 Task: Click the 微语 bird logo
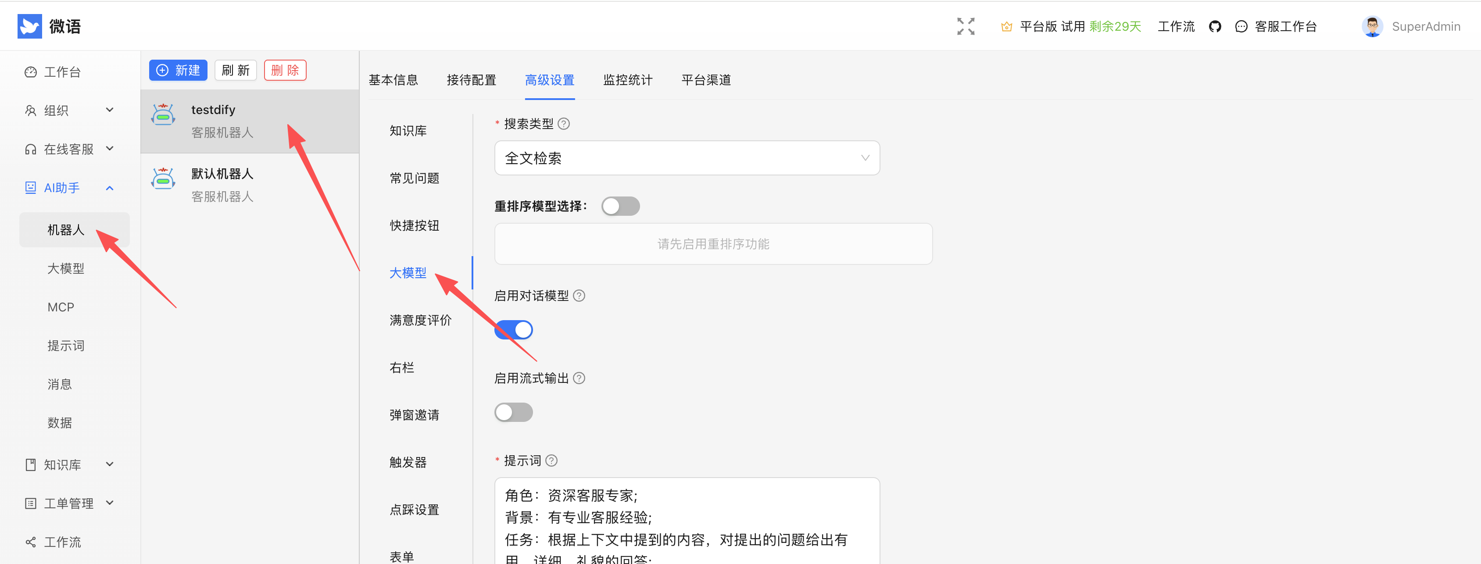coord(30,26)
